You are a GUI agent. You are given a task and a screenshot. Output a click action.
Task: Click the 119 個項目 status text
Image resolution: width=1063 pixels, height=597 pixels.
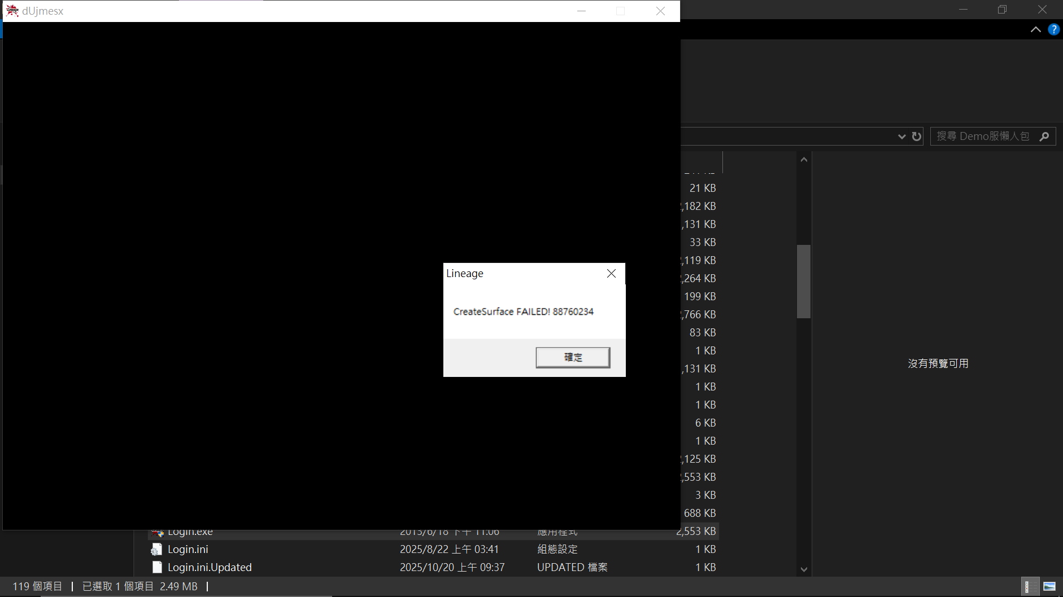37,587
